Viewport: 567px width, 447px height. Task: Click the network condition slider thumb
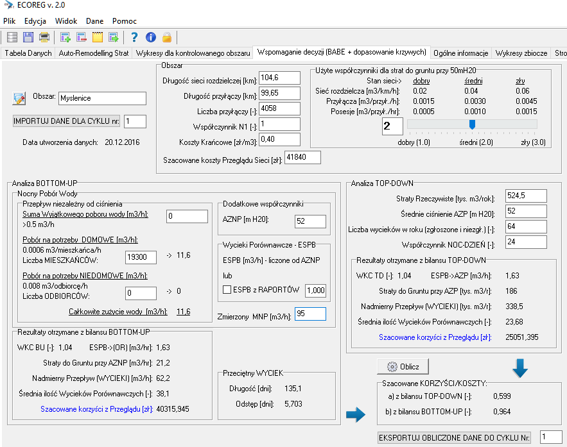(472, 124)
